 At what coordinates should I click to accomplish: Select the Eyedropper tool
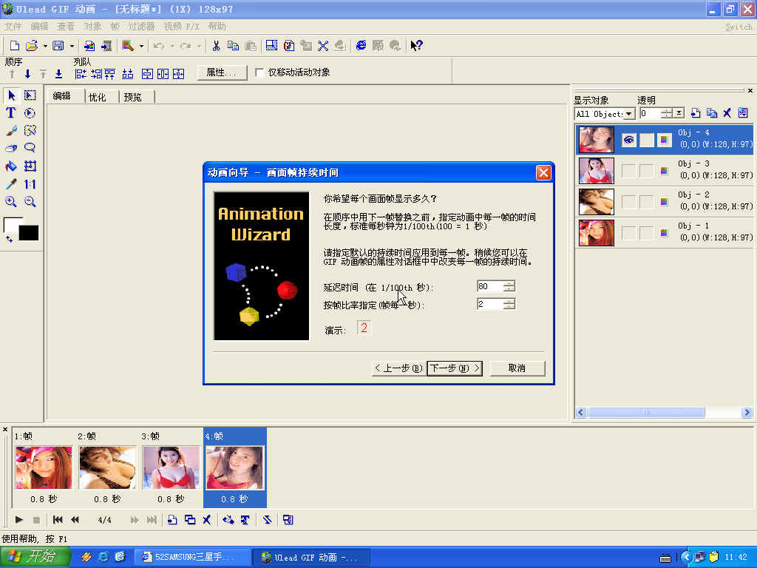click(x=10, y=183)
